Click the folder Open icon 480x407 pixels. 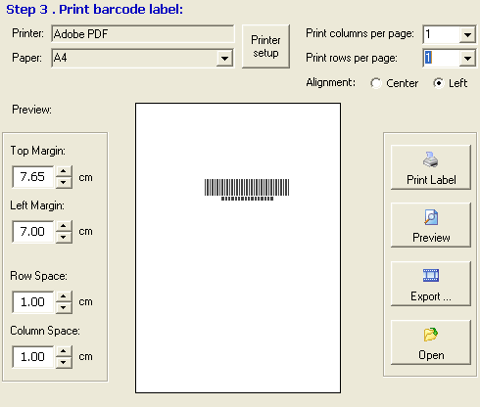click(x=431, y=335)
